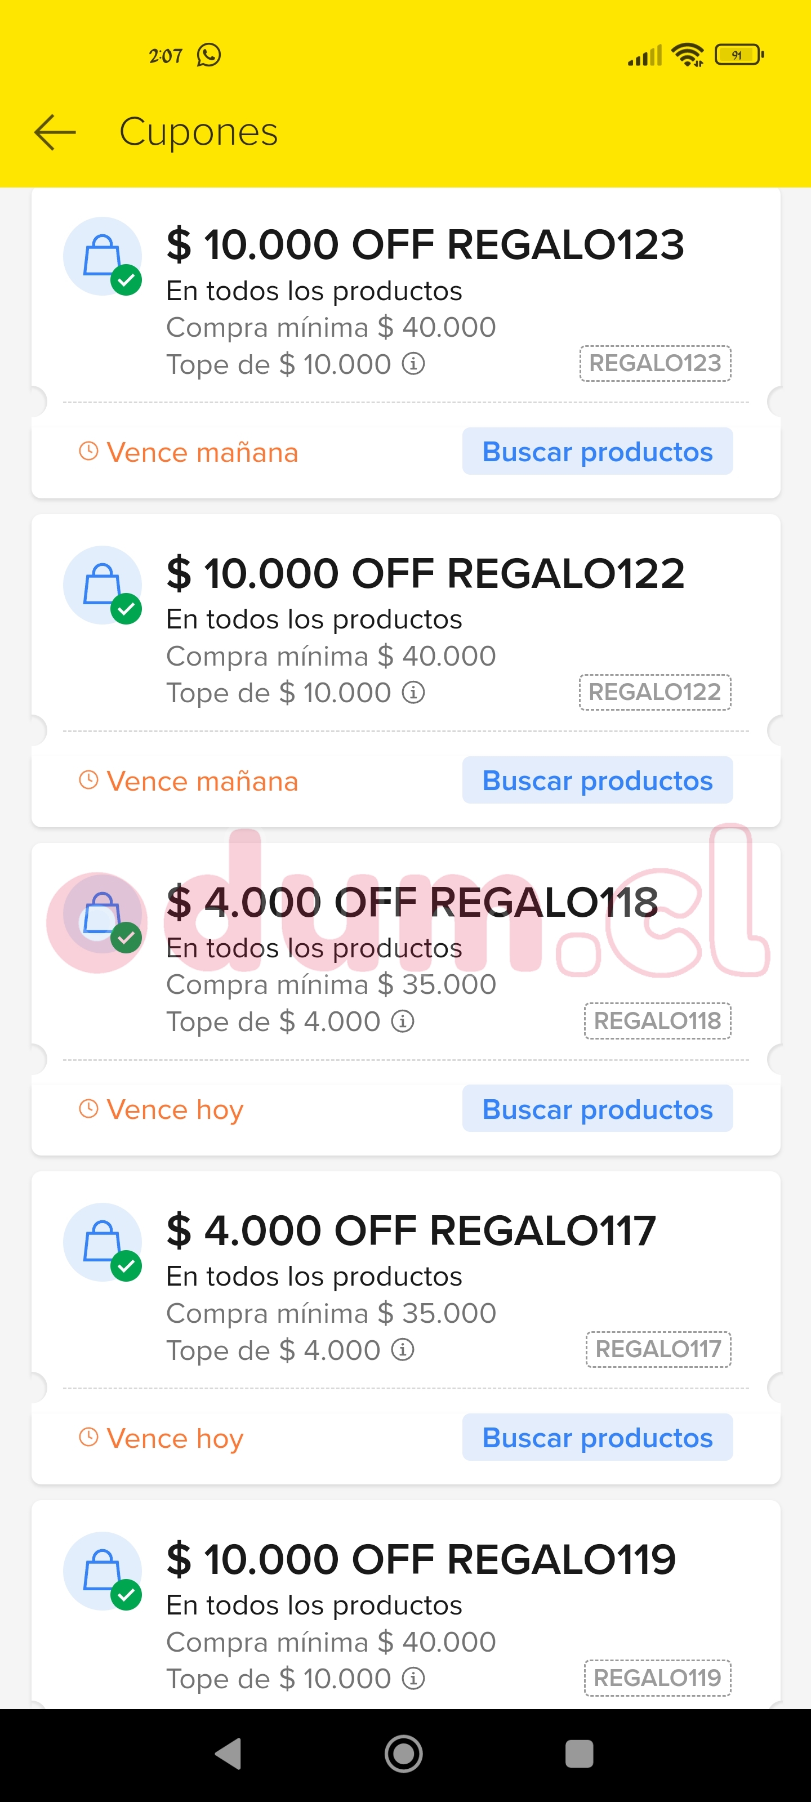
Task: Tap the shopping bag icon on REGALO123 coupon
Action: (102, 256)
